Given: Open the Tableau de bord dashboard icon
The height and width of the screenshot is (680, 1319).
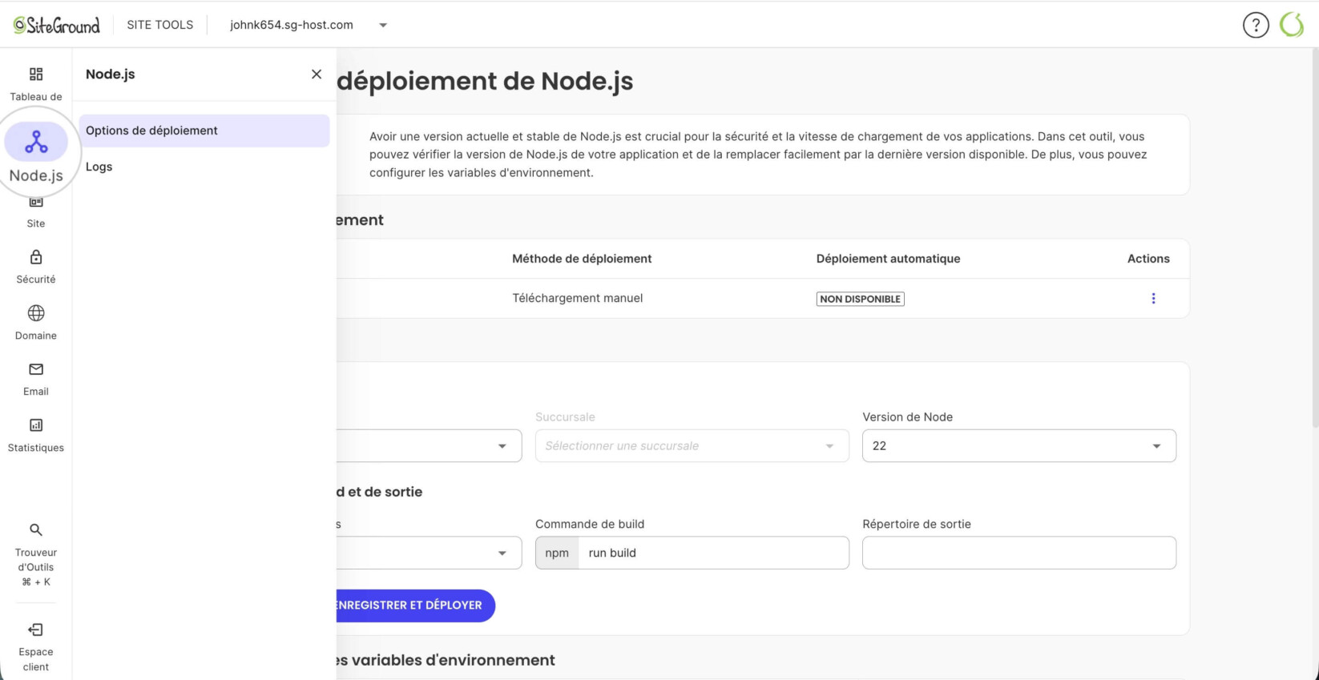Looking at the screenshot, I should [x=36, y=74].
